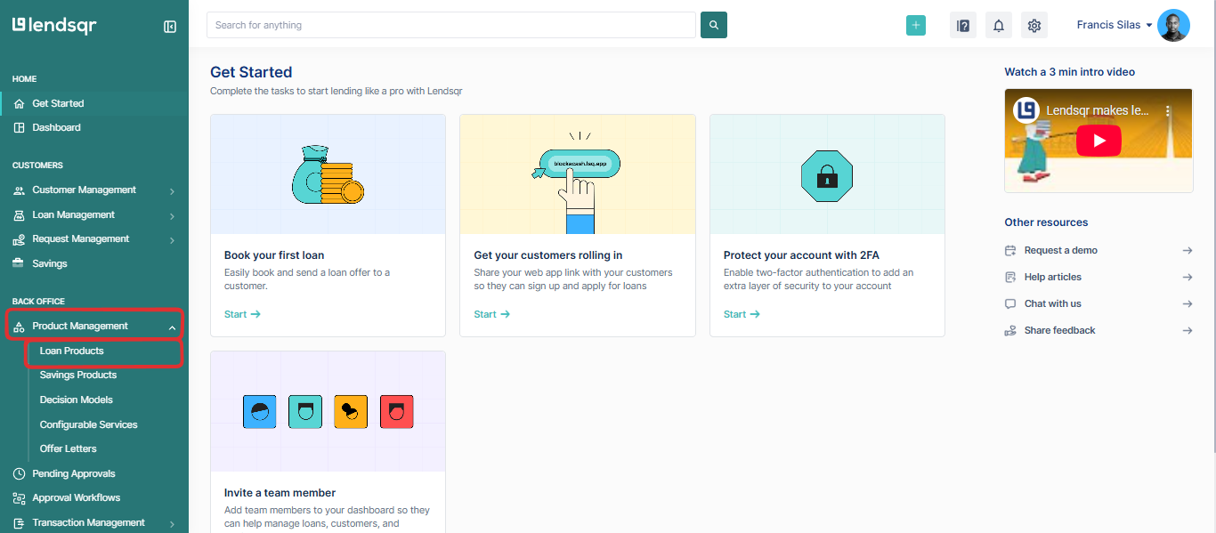Click the Request a demo link
This screenshot has height=533, width=1216.
coord(1061,250)
